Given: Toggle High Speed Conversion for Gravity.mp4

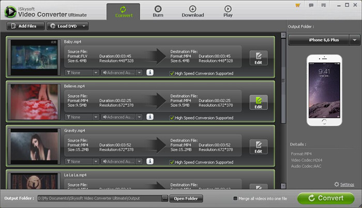Looking at the screenshot, I should [172, 163].
